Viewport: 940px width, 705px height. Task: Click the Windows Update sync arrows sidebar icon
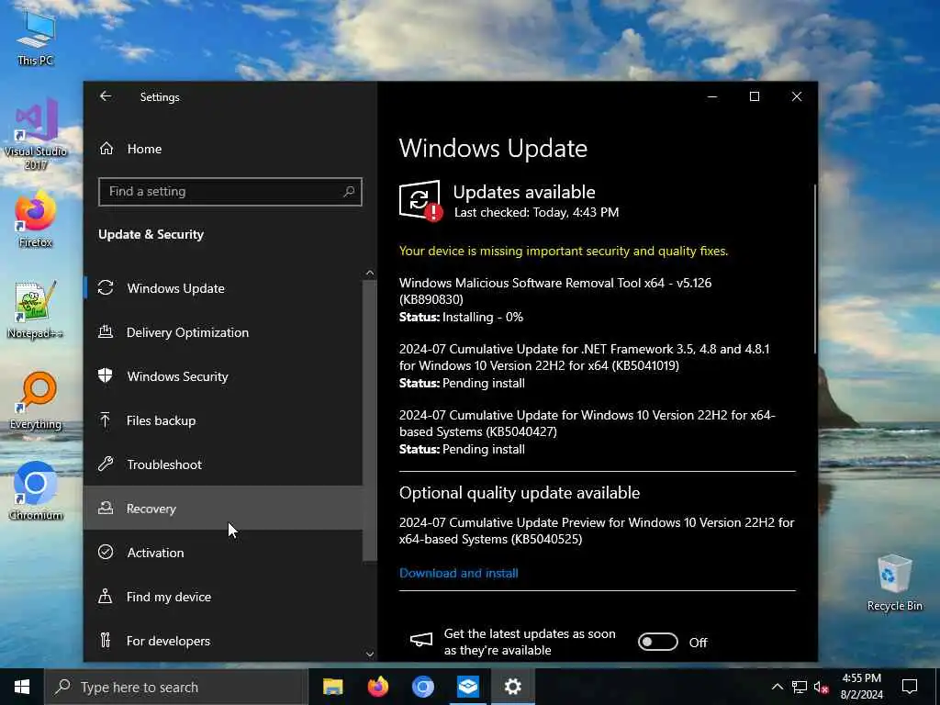pos(106,288)
